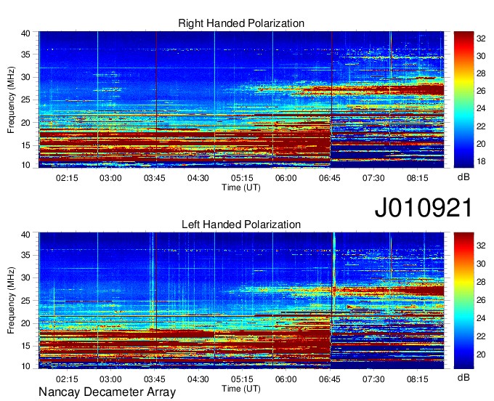Click 05:15 tick on left-handed time axis

point(242,379)
